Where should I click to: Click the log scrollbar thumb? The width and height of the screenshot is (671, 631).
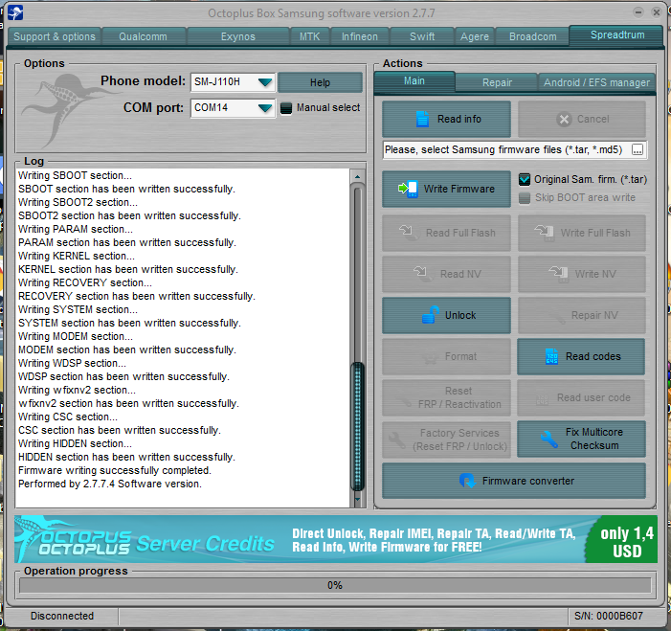coord(357,426)
